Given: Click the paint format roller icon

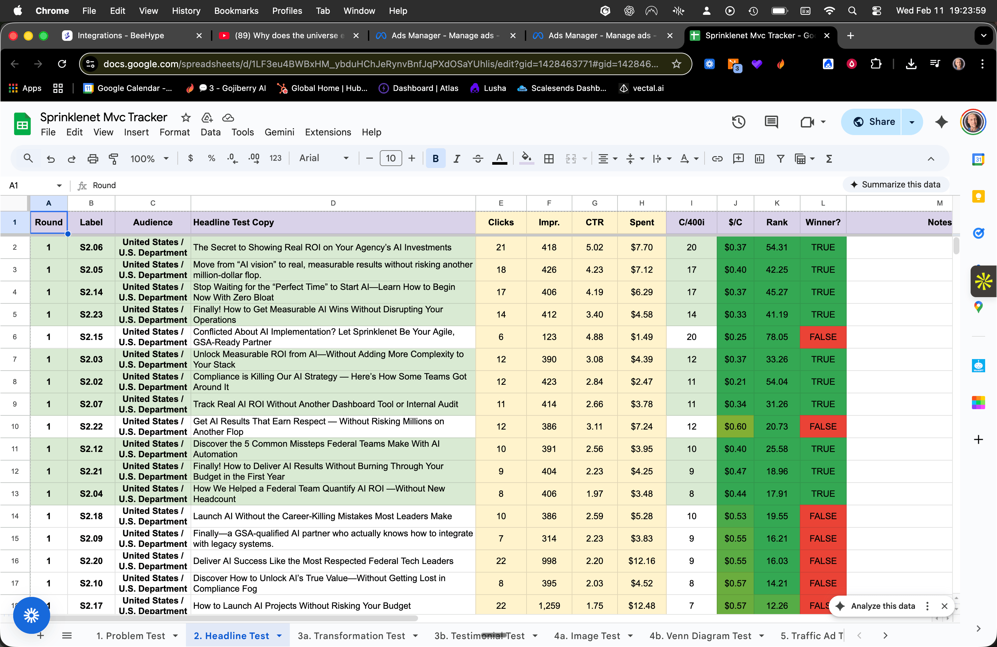Looking at the screenshot, I should [113, 158].
